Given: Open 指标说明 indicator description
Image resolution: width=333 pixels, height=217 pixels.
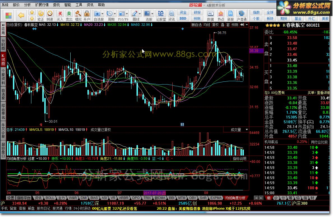Looking at the screenshot, I should coord(240,159).
